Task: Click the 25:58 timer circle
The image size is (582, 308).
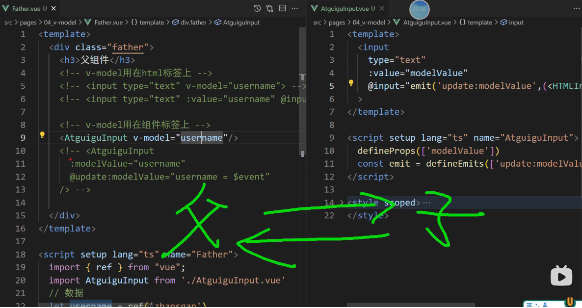Action: (x=420, y=9)
